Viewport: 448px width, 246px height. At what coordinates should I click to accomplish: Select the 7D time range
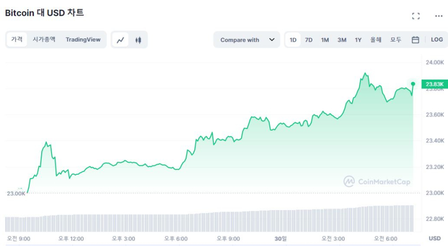coord(309,40)
